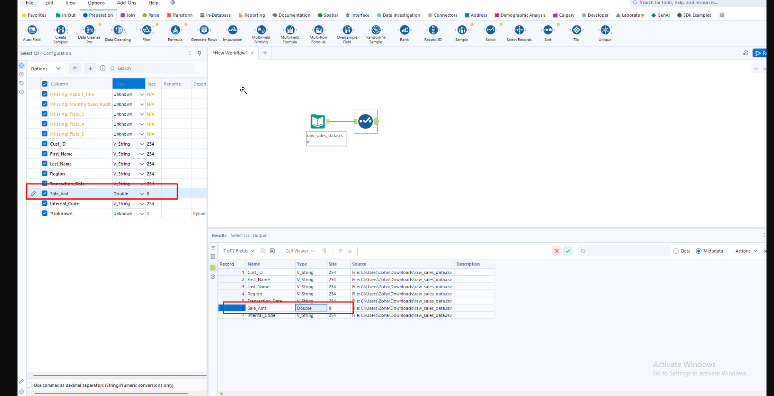Open the Actions dropdown in Results
Screen dimensions: 774x396
tap(746, 251)
